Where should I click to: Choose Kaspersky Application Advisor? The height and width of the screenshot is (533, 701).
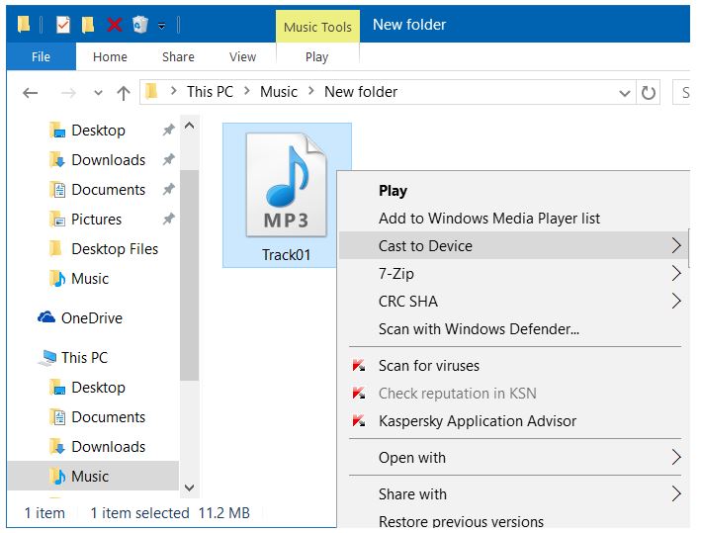click(x=514, y=421)
